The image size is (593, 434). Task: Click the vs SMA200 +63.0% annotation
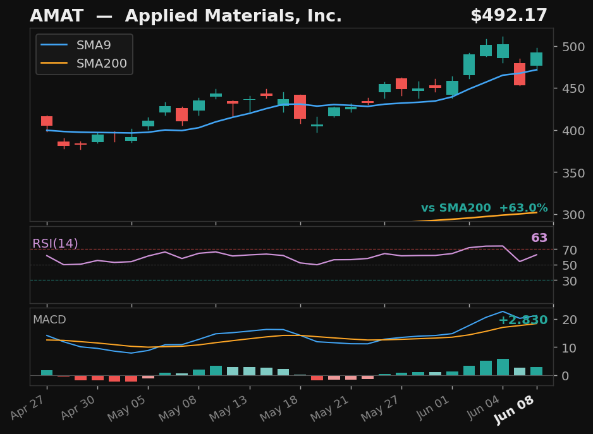pos(484,208)
